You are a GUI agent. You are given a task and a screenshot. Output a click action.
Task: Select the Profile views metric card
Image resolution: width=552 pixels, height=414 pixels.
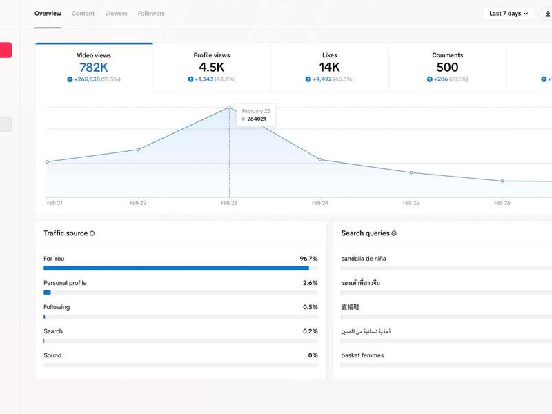212,68
